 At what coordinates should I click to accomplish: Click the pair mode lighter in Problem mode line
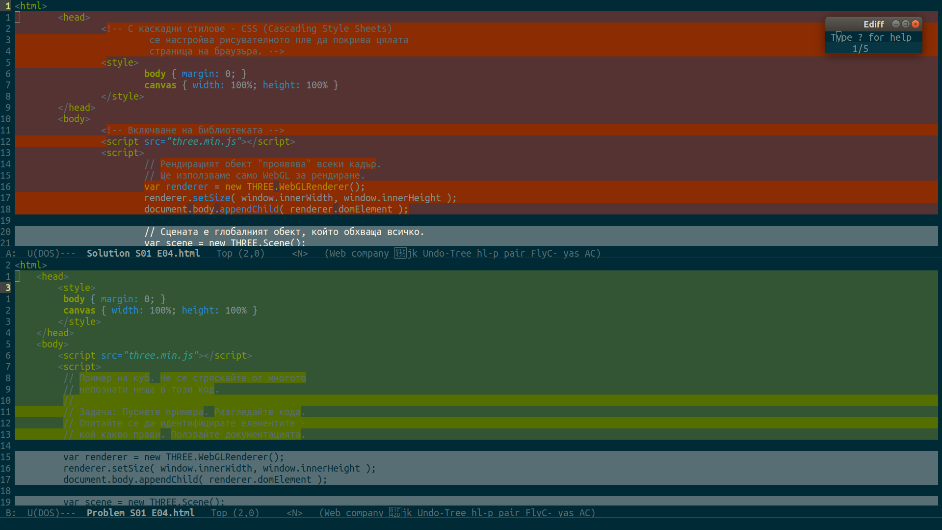pyautogui.click(x=510, y=513)
